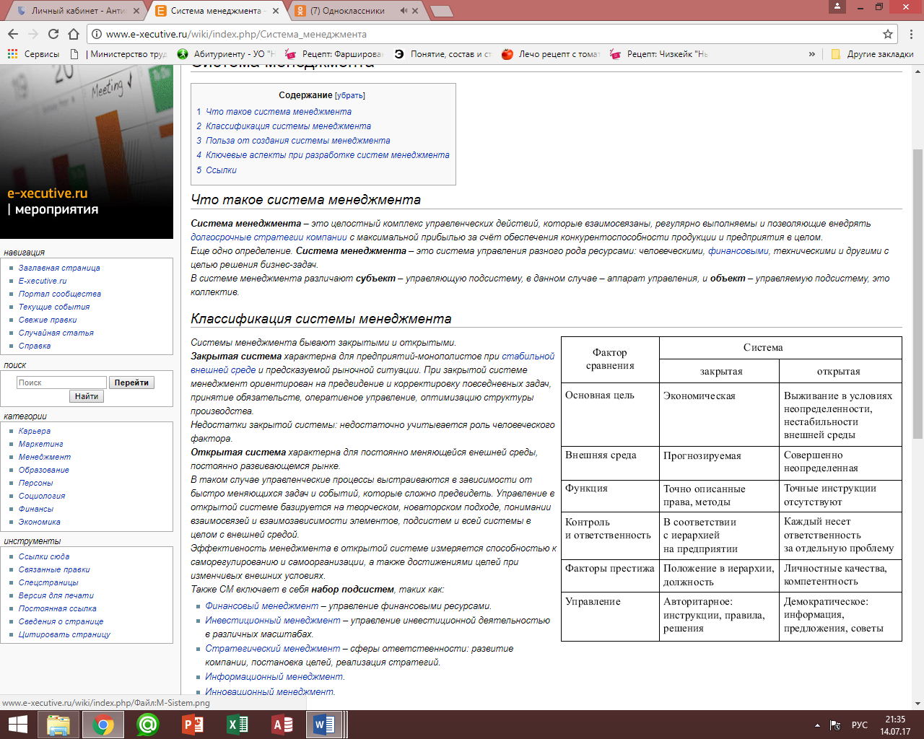Open Финансовый менеджмент link
The height and width of the screenshot is (739, 924).
(261, 606)
